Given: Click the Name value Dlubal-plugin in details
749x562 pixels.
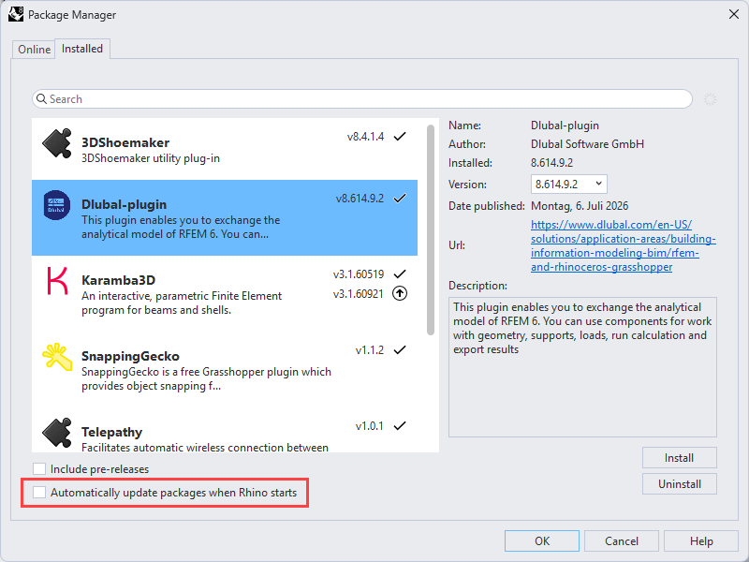Looking at the screenshot, I should tap(565, 126).
